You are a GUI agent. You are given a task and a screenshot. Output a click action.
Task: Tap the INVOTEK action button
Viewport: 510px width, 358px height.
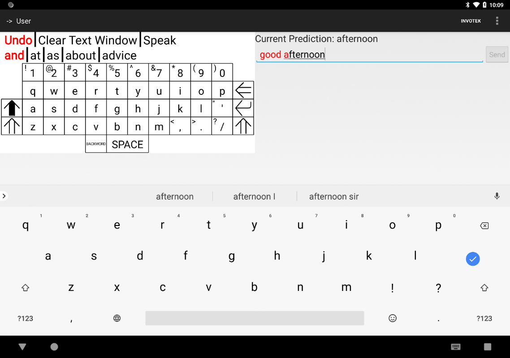click(471, 21)
